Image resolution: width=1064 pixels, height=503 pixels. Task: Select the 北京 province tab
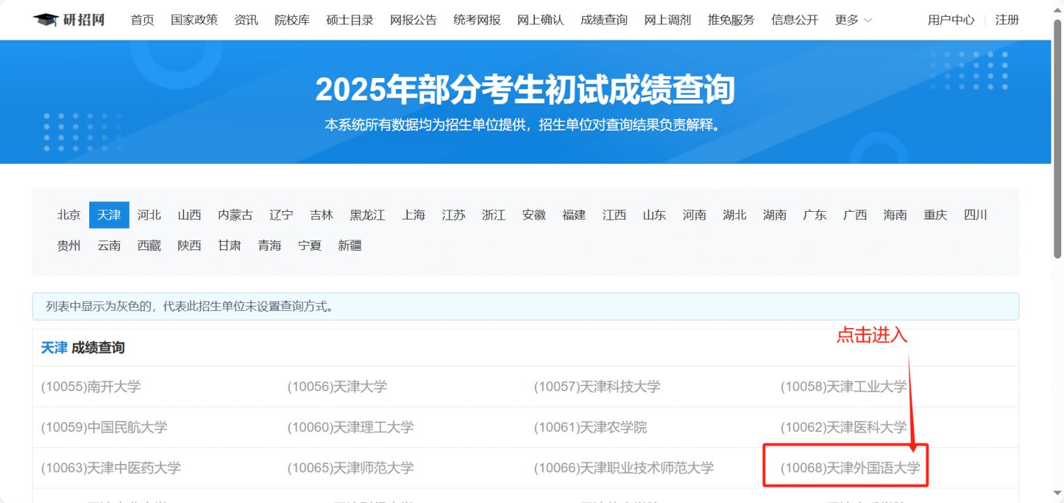(x=69, y=215)
